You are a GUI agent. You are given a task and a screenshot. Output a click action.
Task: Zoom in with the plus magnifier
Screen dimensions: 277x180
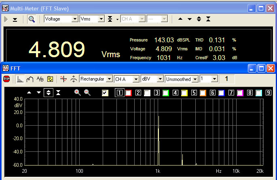coord(78,93)
